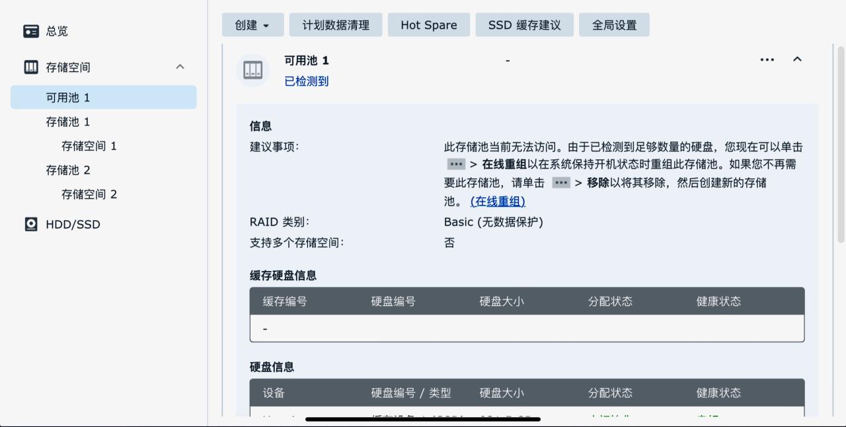Launch 计划数据清理 data scrubbing schedule

coord(336,24)
